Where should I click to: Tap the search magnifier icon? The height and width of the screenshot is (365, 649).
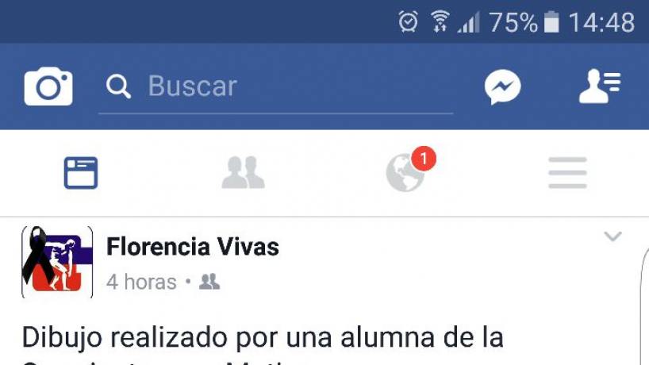pyautogui.click(x=118, y=86)
